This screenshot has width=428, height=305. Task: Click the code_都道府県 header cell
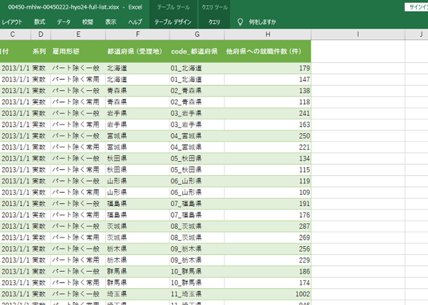tap(197, 51)
